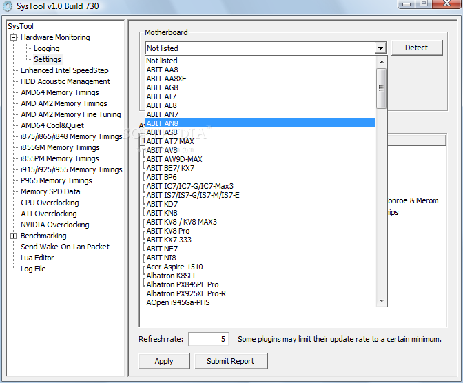Select Hardware Monitoring in the tree
Viewport: 463px width, 383px height.
(55, 37)
